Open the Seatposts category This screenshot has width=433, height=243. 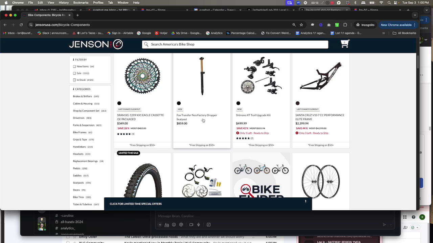coord(78,183)
